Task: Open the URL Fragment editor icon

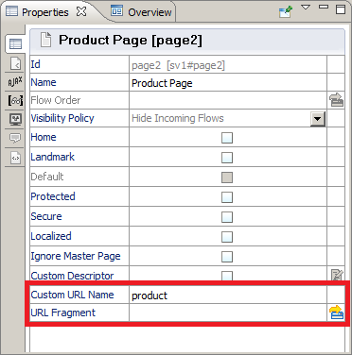Action: [x=336, y=313]
